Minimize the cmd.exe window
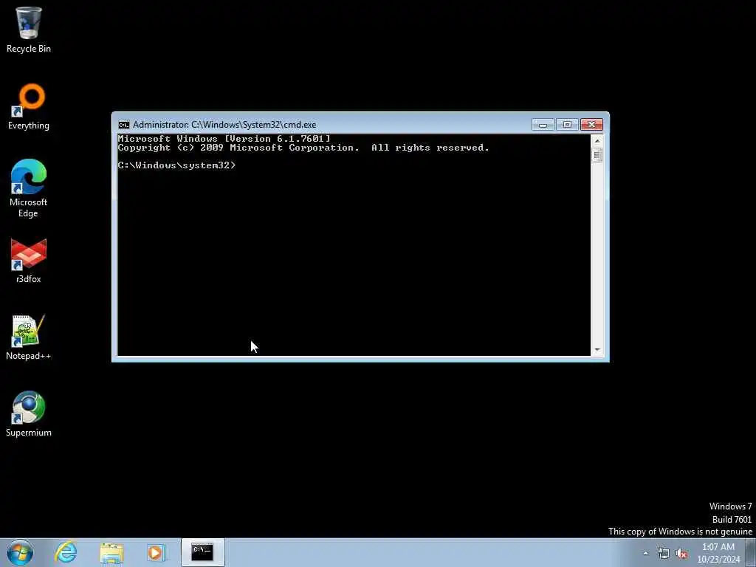Image resolution: width=756 pixels, height=567 pixels. click(543, 125)
